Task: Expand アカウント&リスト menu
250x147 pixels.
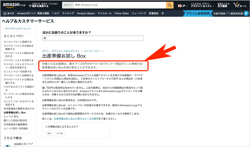Action: tap(202, 5)
